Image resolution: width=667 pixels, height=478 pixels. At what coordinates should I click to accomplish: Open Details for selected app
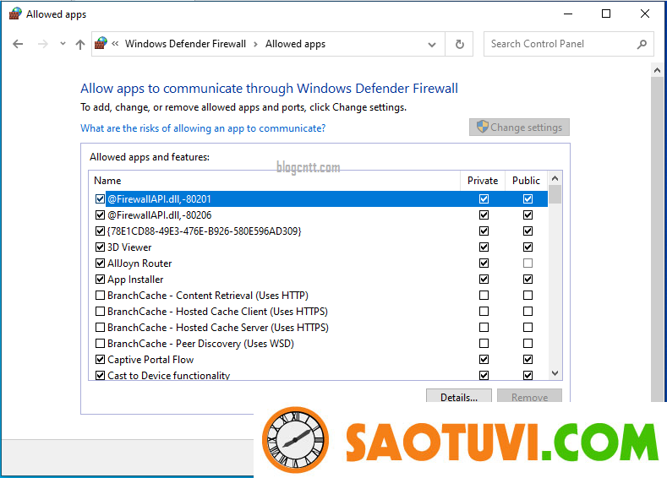[x=458, y=396]
